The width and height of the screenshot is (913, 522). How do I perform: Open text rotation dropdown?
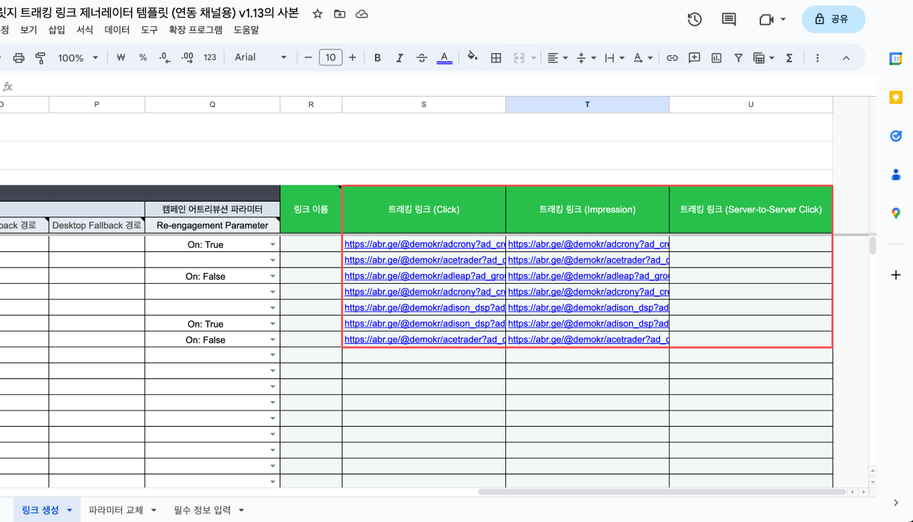pyautogui.click(x=644, y=58)
